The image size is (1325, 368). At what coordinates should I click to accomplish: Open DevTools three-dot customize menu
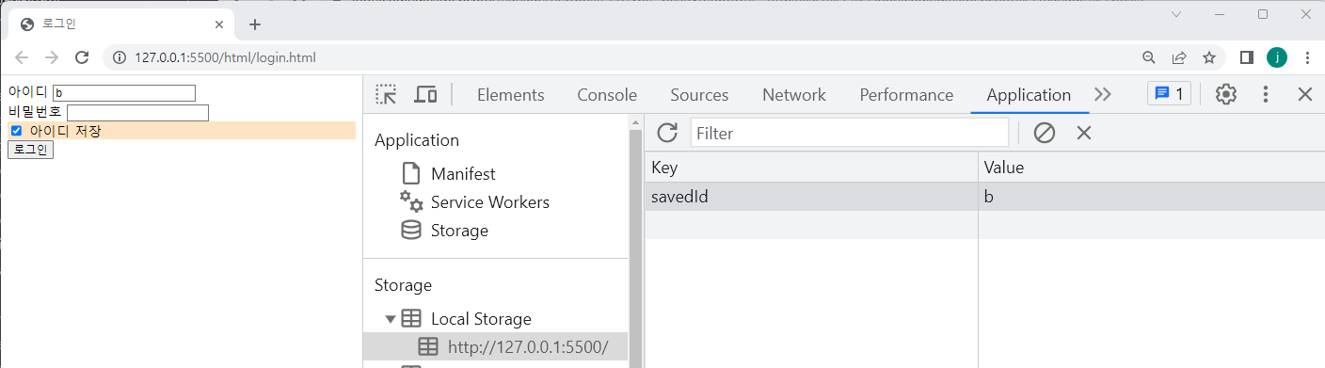(1266, 94)
